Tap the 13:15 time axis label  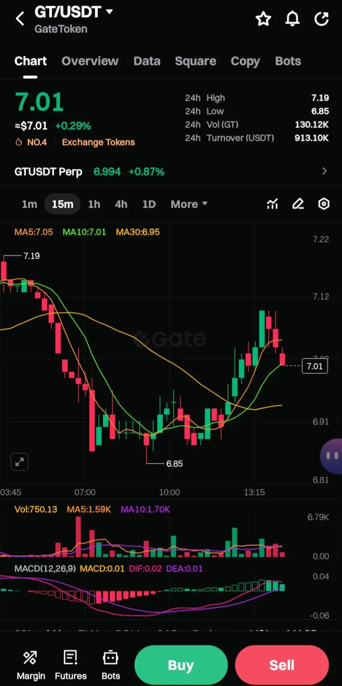pos(254,492)
